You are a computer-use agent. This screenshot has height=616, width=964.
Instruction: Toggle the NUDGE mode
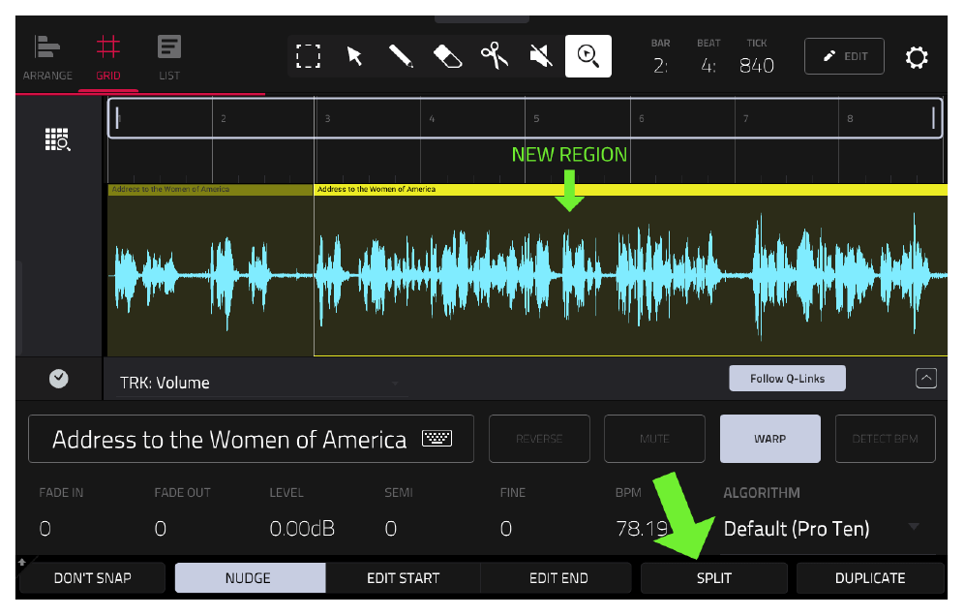coord(248,578)
